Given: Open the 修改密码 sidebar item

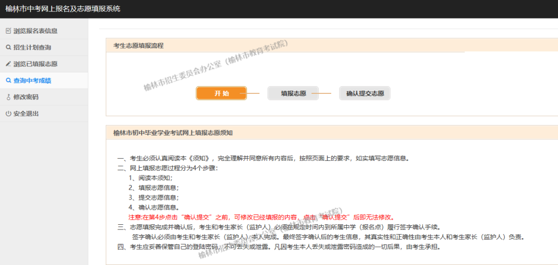Looking at the screenshot, I should tap(26, 97).
